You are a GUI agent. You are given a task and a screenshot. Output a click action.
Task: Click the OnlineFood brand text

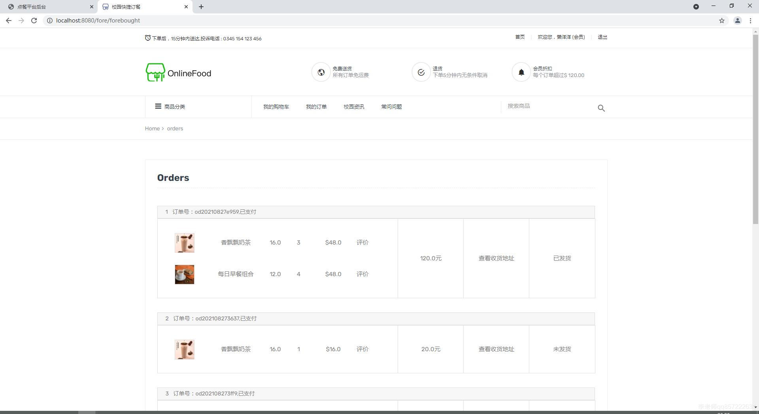click(189, 73)
